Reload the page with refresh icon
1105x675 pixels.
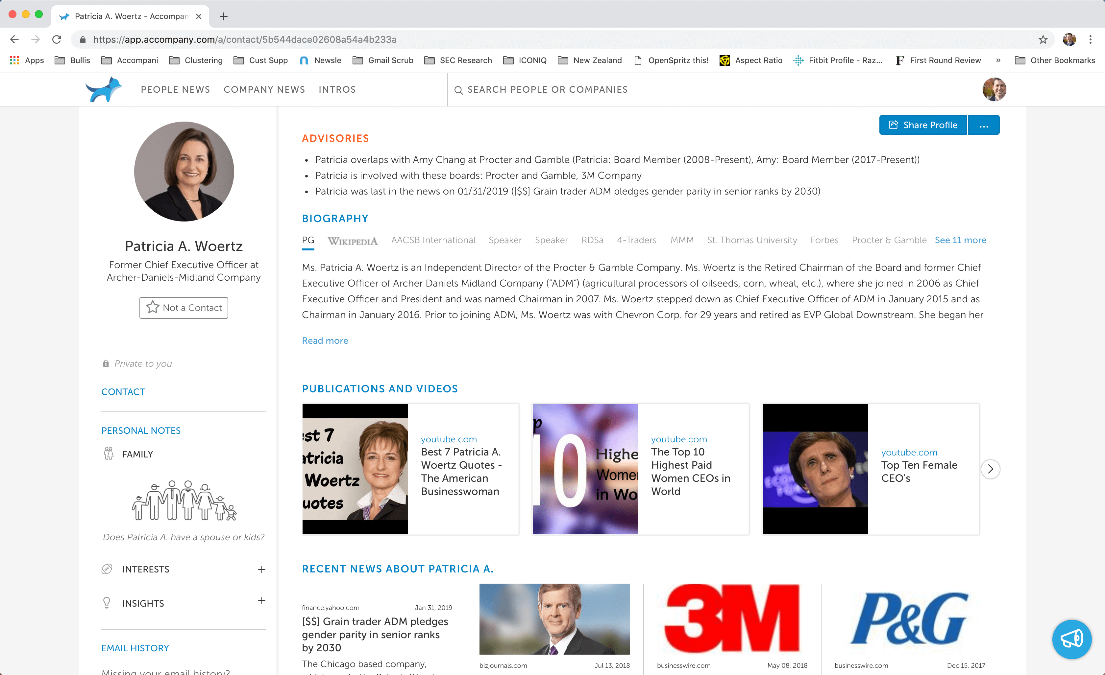click(57, 39)
